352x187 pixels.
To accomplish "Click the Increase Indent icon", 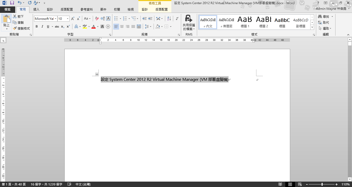I will click(x=150, y=19).
